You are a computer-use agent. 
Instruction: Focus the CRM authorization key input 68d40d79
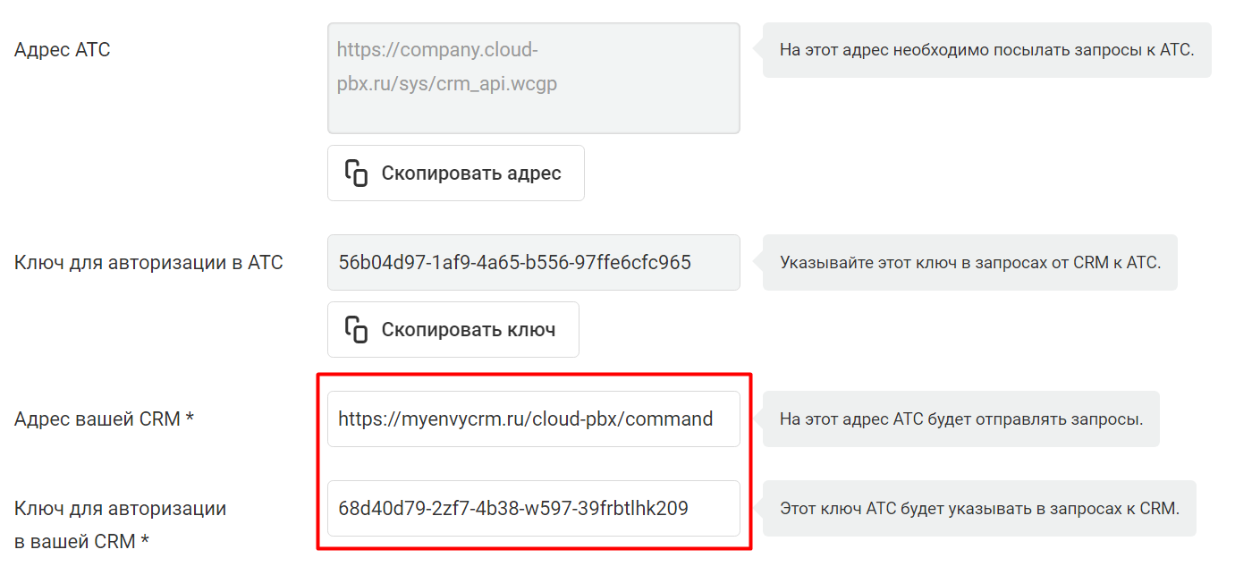coord(534,509)
